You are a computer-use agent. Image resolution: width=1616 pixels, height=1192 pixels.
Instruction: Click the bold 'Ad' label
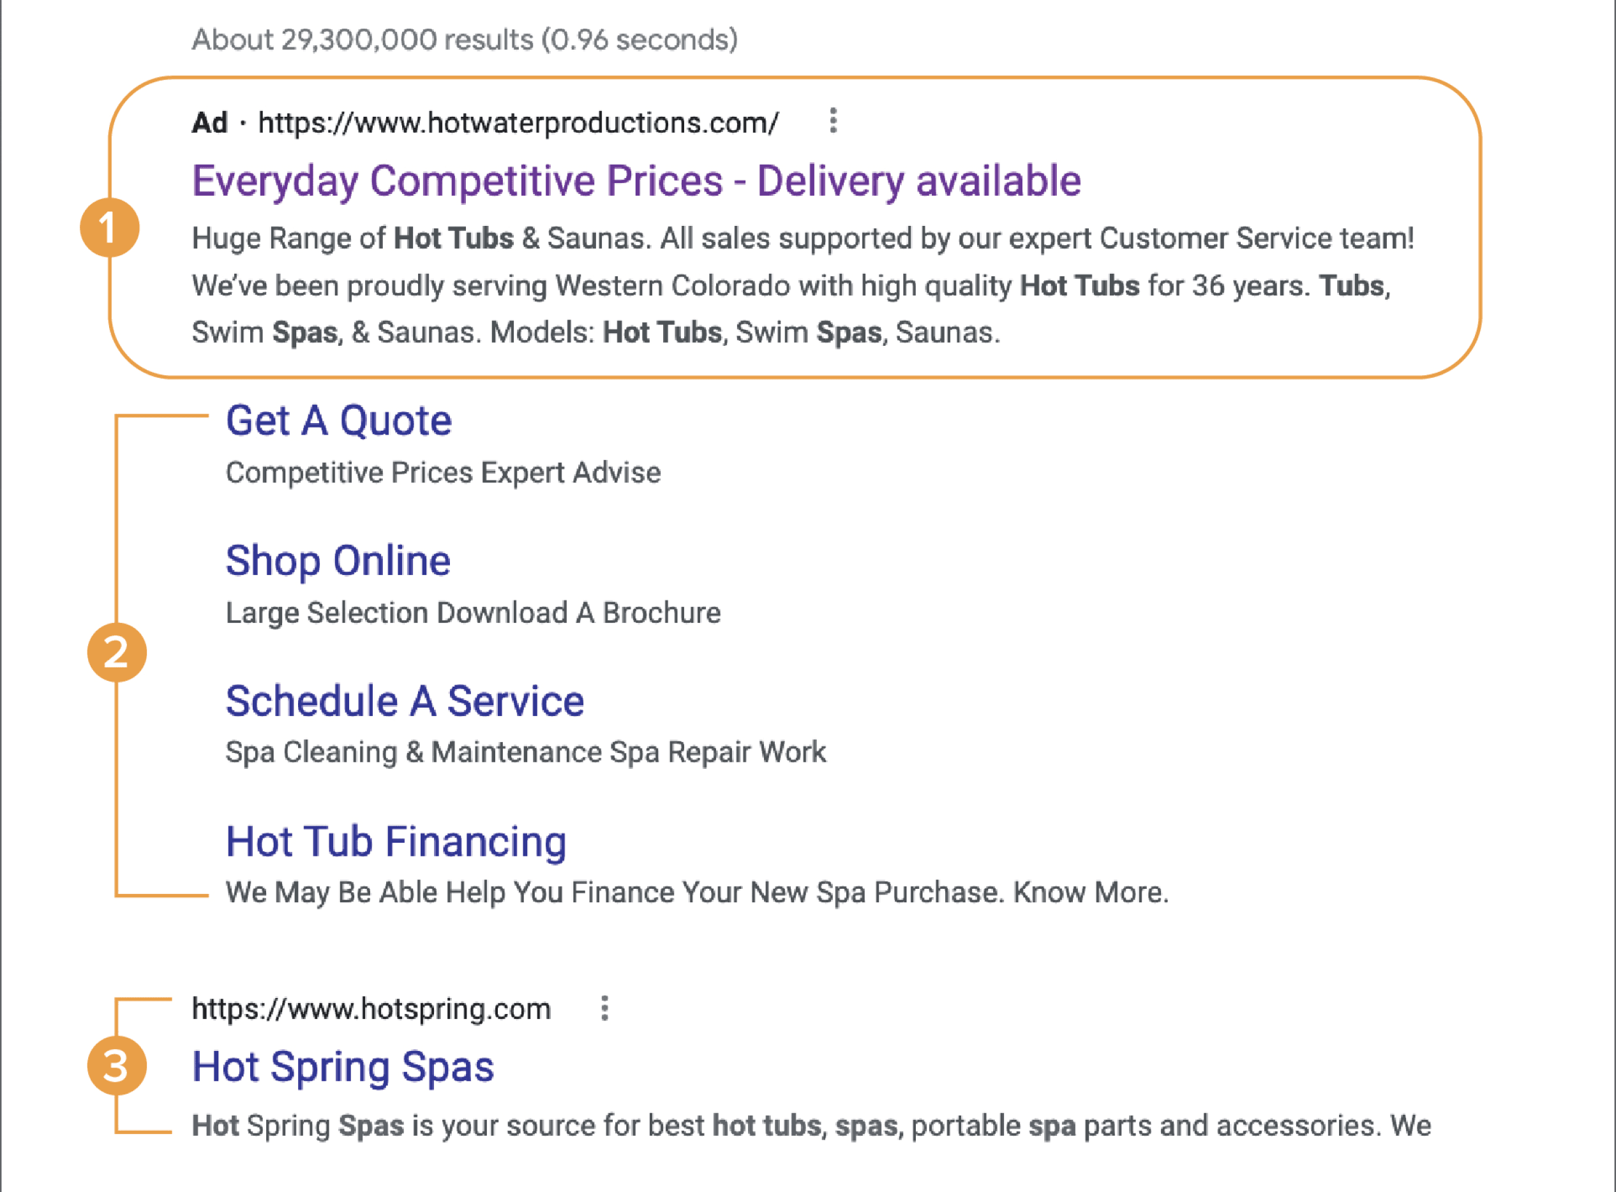(209, 123)
